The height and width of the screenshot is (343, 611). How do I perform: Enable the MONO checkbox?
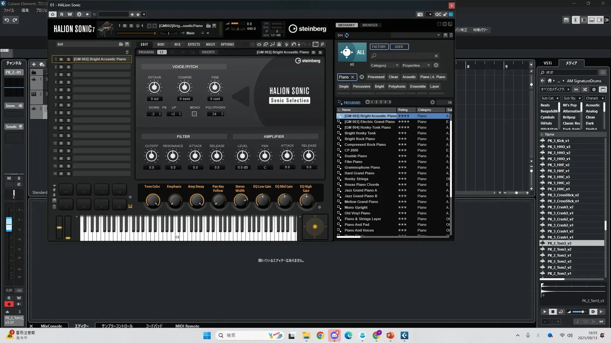coord(194,114)
